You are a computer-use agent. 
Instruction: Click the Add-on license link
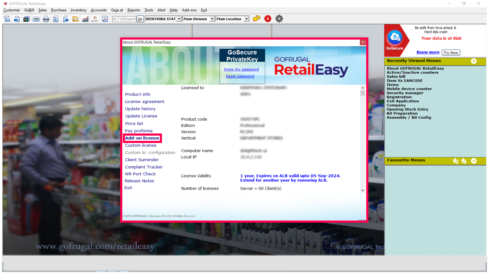click(x=142, y=138)
